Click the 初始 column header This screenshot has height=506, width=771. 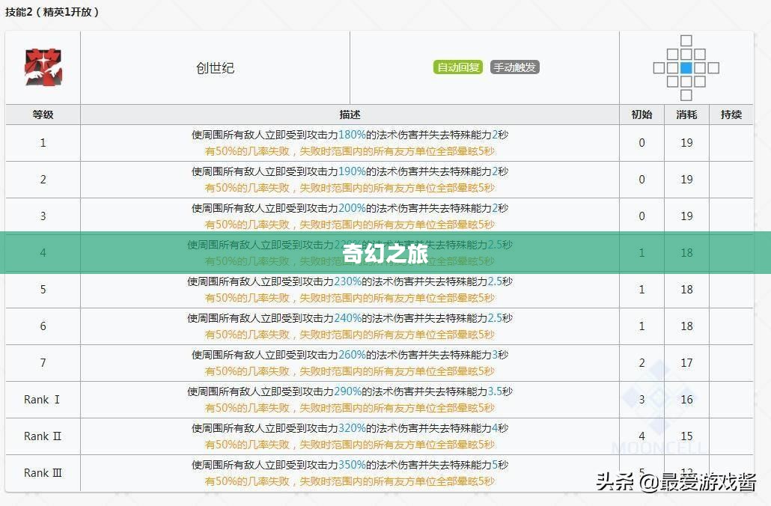(642, 115)
